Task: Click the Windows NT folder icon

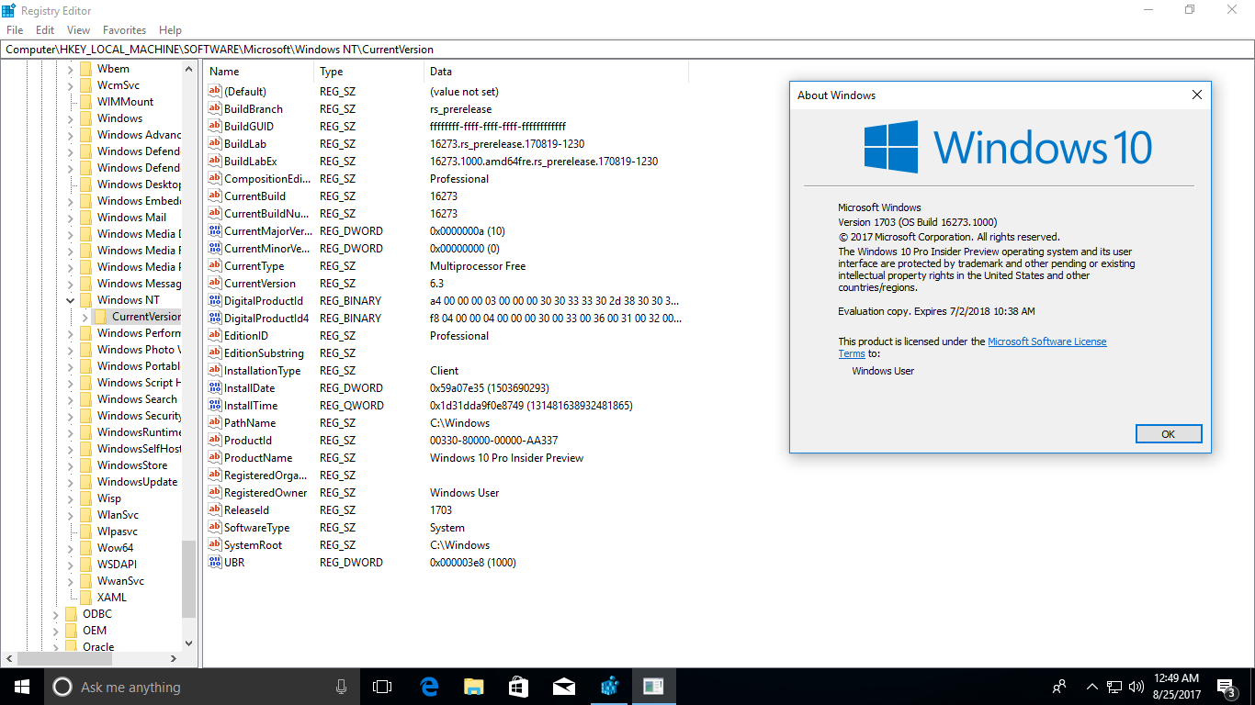Action: point(85,299)
